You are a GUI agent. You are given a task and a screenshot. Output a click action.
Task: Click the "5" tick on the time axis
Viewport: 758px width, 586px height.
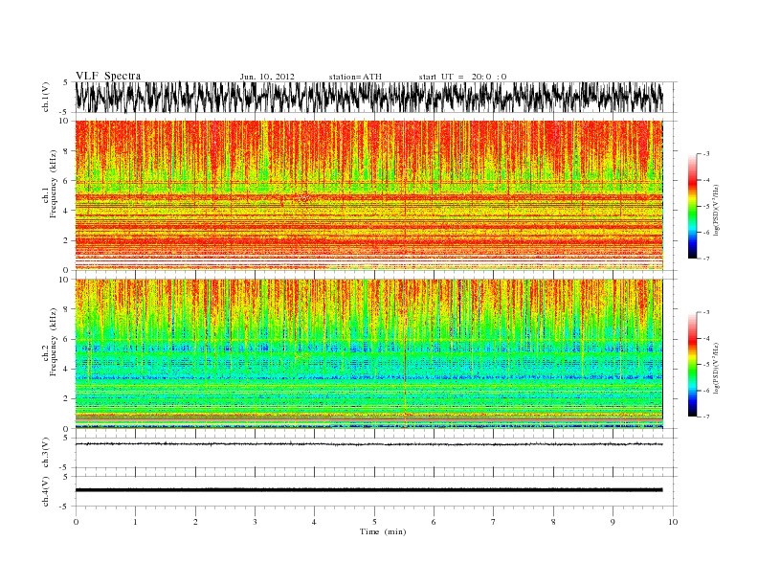[x=374, y=522]
